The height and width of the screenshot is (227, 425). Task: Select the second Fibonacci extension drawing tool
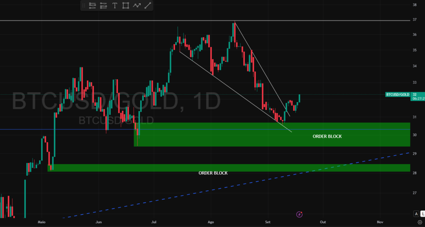click(104, 5)
